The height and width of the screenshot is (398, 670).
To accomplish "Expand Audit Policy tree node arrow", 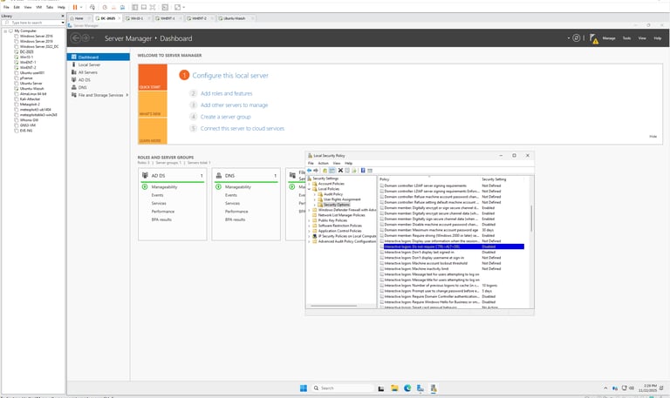I will 315,194.
